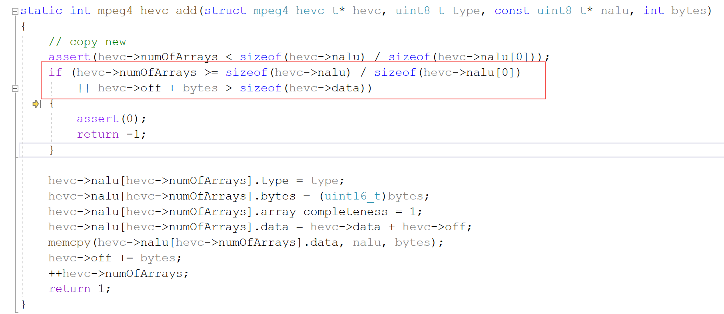Click the memcpy call
Image resolution: width=724 pixels, height=314 pixels.
(246, 243)
